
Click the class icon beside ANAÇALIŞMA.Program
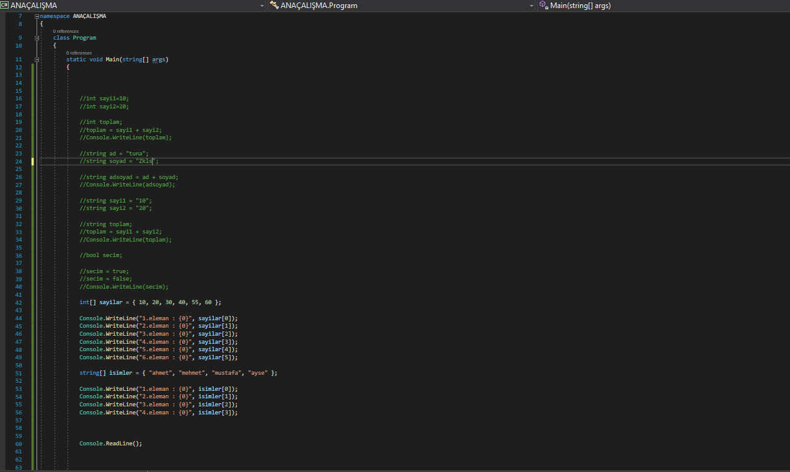pyautogui.click(x=273, y=6)
